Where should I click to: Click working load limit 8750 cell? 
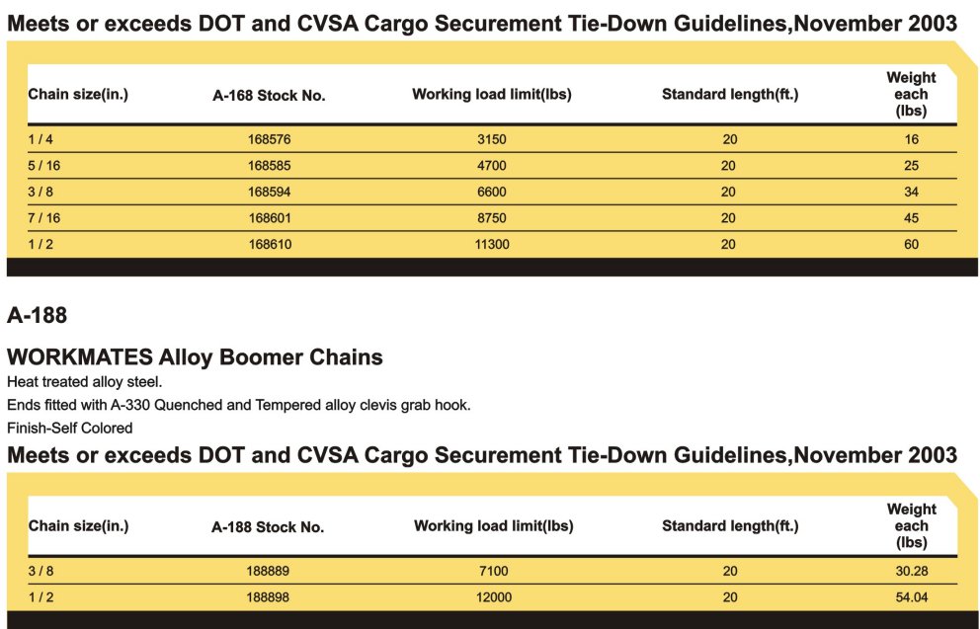point(492,218)
